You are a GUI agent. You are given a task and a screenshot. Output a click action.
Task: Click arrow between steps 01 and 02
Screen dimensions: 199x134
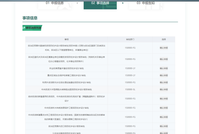(x=77, y=3)
